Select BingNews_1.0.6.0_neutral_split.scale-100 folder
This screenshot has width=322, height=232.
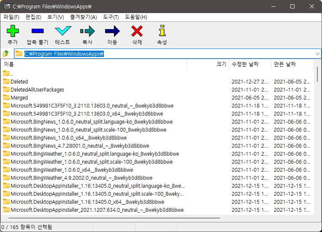[x=89, y=130]
